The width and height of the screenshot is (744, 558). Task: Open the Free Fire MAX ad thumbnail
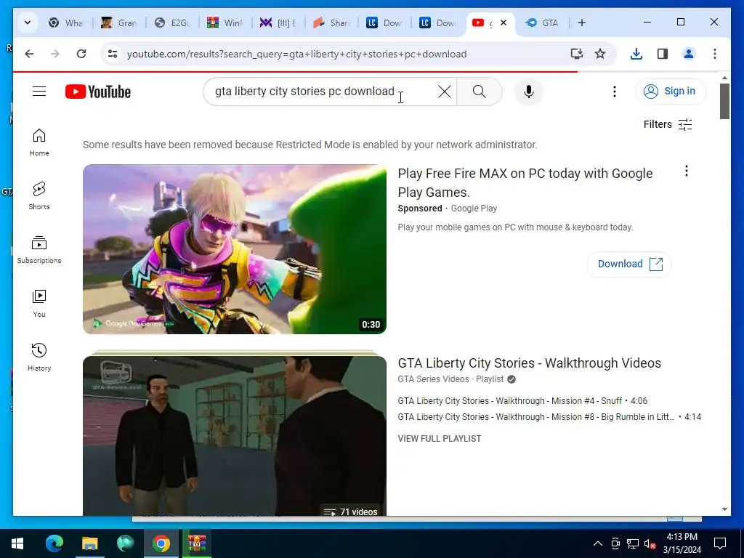pos(235,249)
